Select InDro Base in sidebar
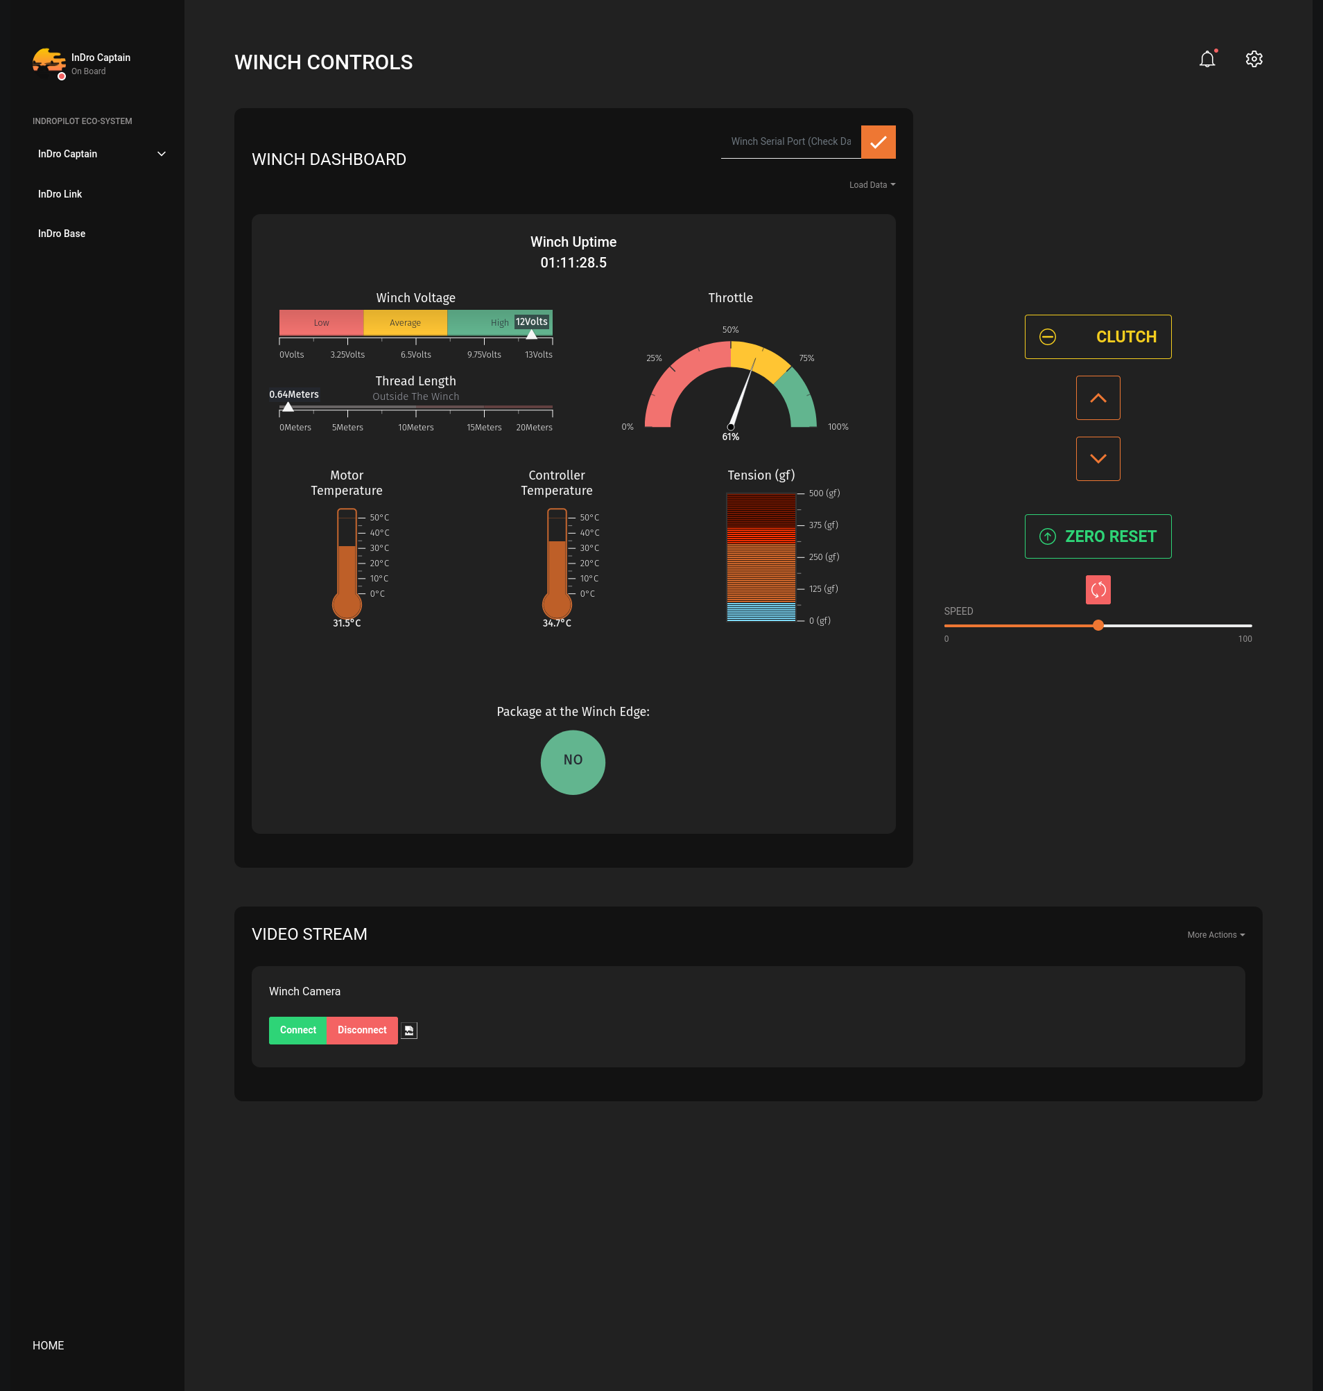Screen dimensions: 1323x1391 pos(61,234)
